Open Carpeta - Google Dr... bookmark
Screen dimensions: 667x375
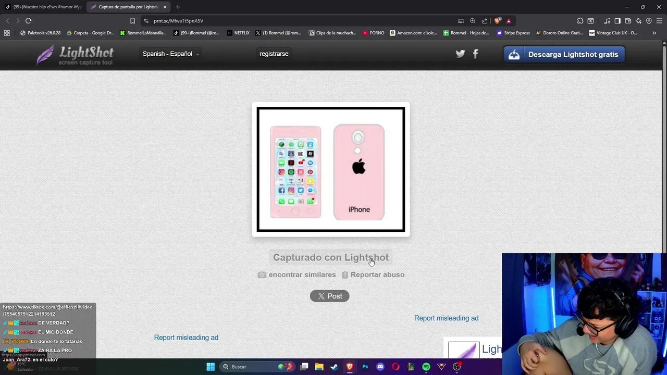tap(90, 33)
